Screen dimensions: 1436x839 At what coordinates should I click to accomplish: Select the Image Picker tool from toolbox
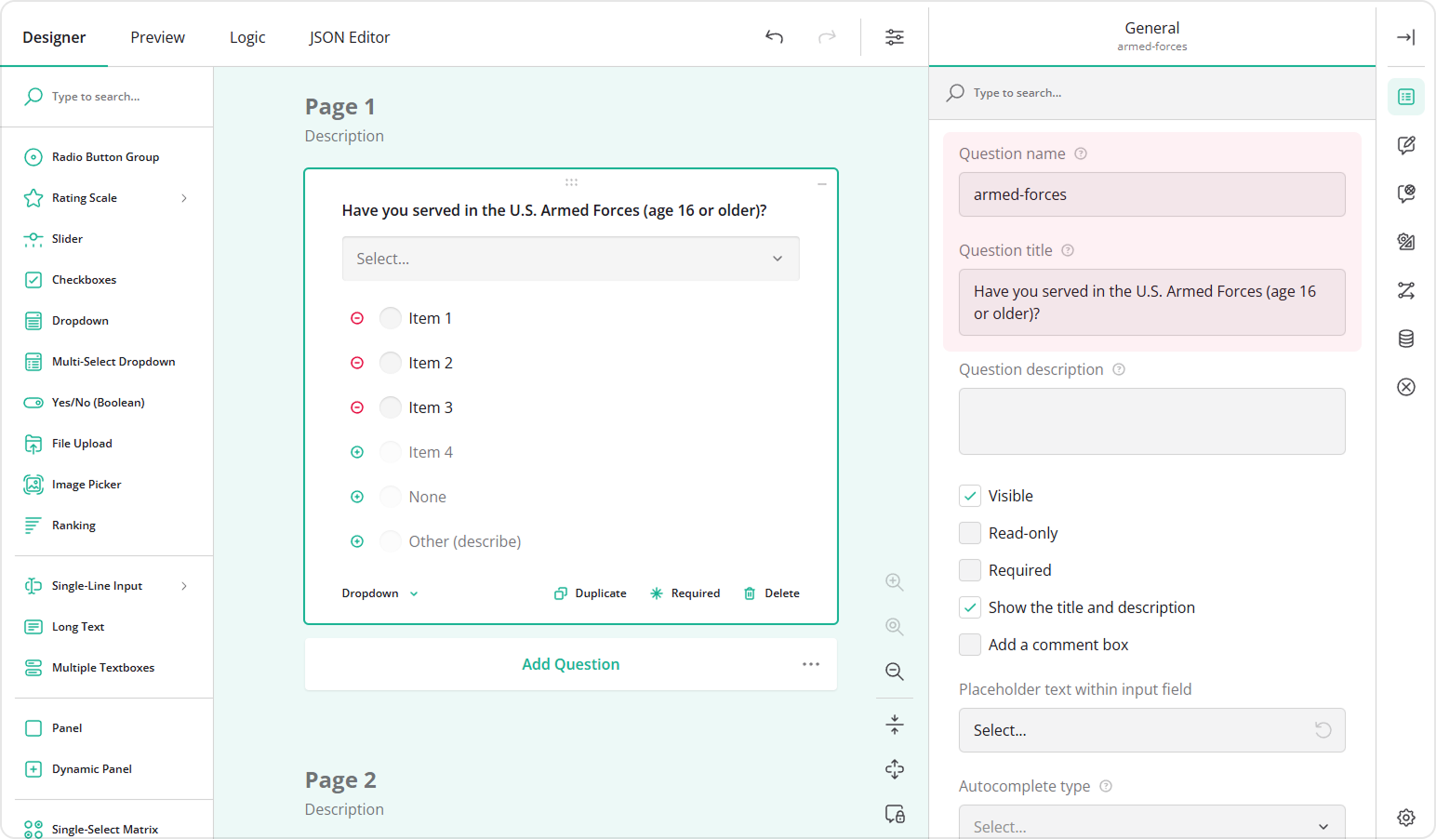coord(86,484)
